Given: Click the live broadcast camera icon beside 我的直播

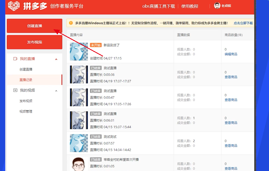Looking at the screenshot, I should tap(15, 59).
